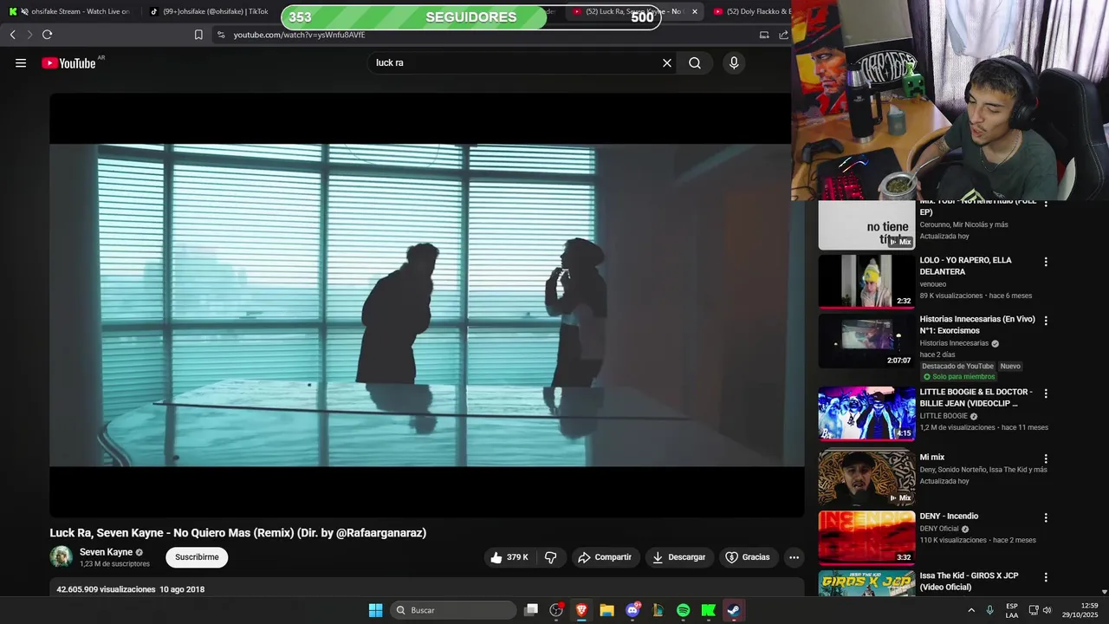The height and width of the screenshot is (624, 1109).
Task: Open the YouTube hamburger guide menu
Action: pos(21,62)
